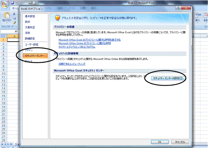Open カスタマ エクスペリエンス向上プログラム link

coord(77,47)
